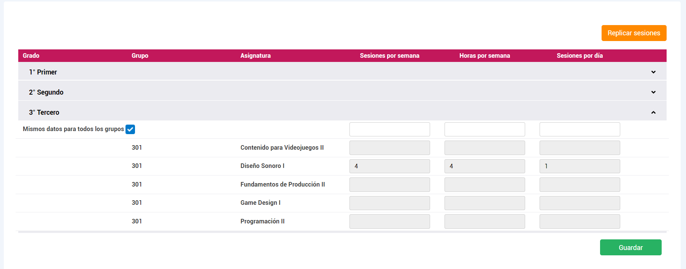The height and width of the screenshot is (269, 686).
Task: Click top Sesiones por día input field
Action: click(580, 130)
